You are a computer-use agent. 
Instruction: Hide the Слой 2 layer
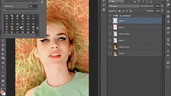pos(110,27)
